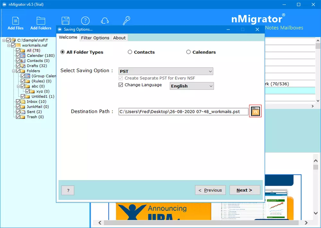Collapse the abc folder node

pyautogui.click(x=18, y=86)
